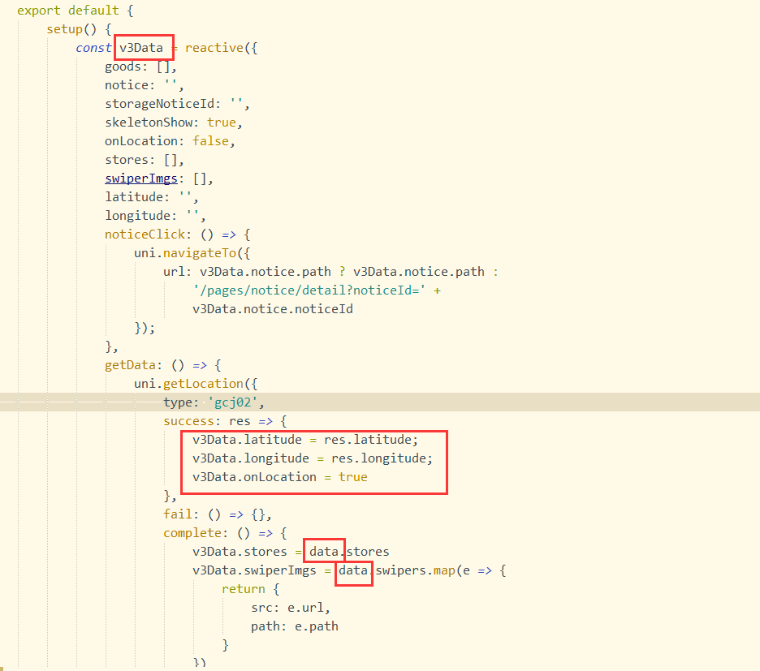Click 'v3Data.longitude = res.longitude;' line
The height and width of the screenshot is (671, 760).
coord(312,458)
